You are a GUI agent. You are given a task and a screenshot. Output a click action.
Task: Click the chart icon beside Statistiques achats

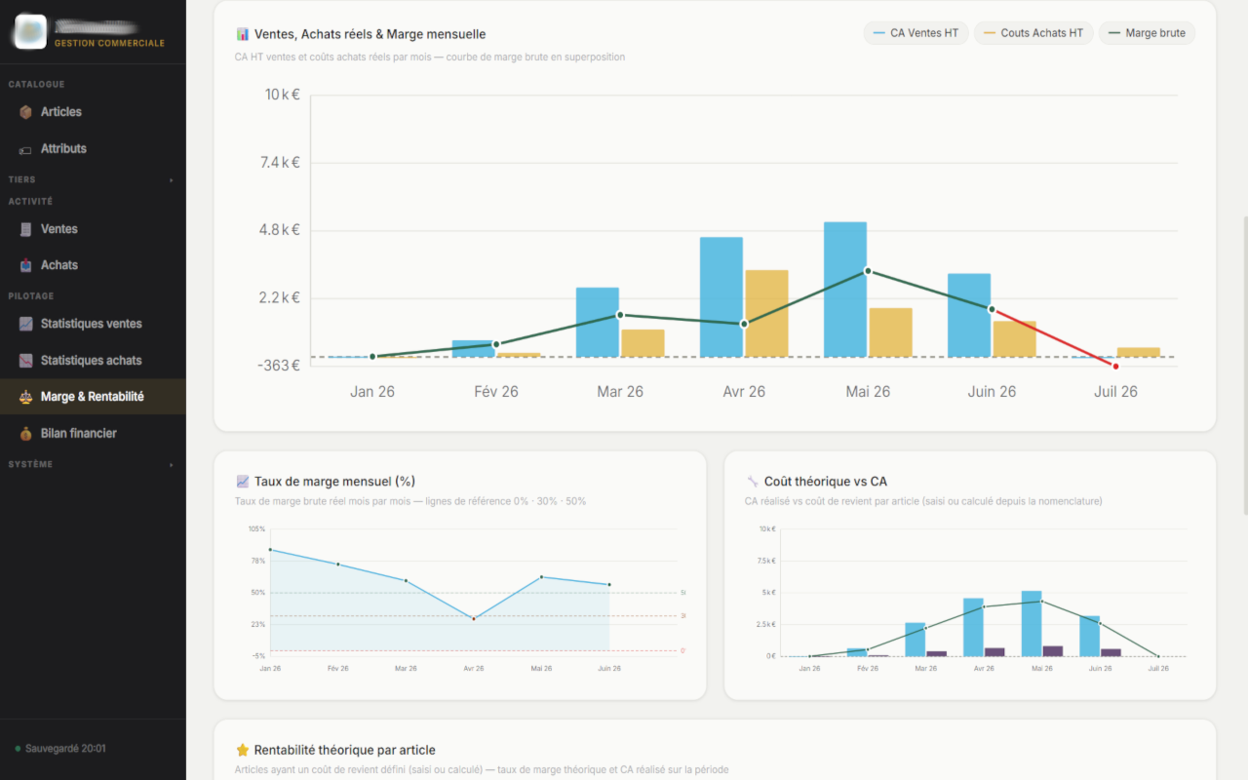(26, 361)
